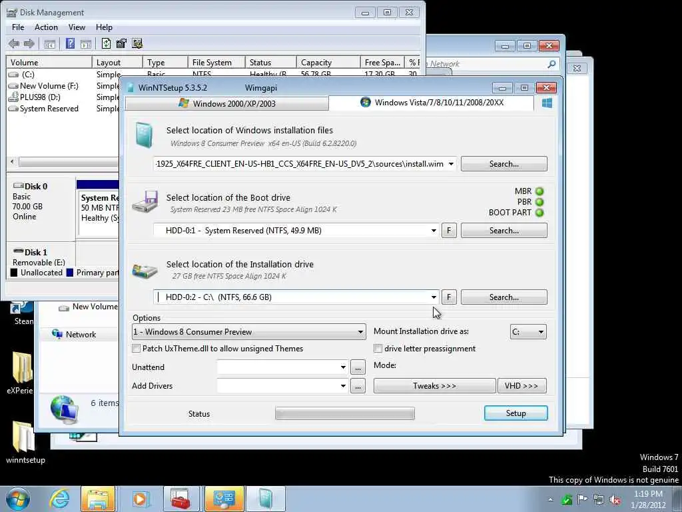Open the View menu in Disk Management
The image size is (682, 512).
[77, 27]
